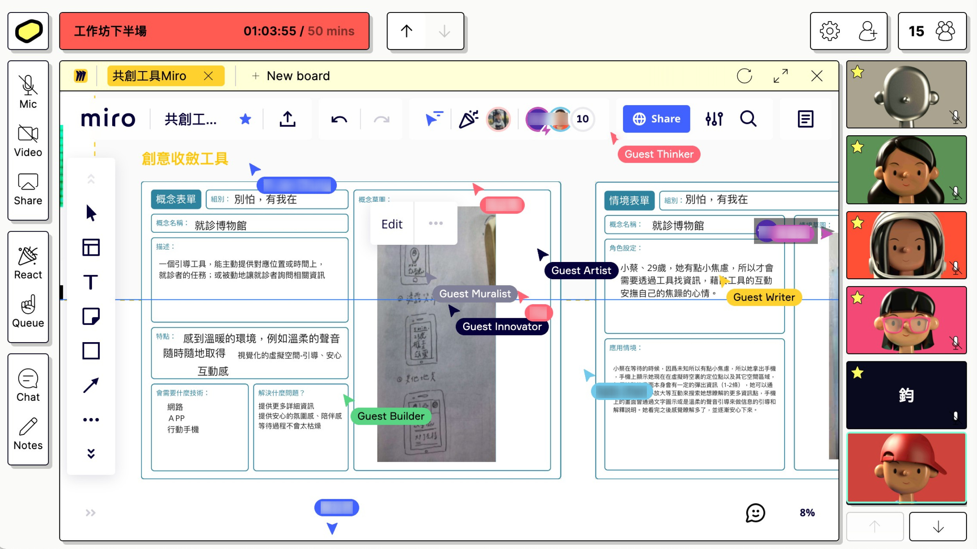The width and height of the screenshot is (977, 549).
Task: Open the New board tab
Action: 291,76
